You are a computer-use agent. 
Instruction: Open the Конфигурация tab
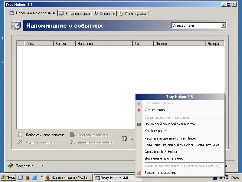click(133, 14)
